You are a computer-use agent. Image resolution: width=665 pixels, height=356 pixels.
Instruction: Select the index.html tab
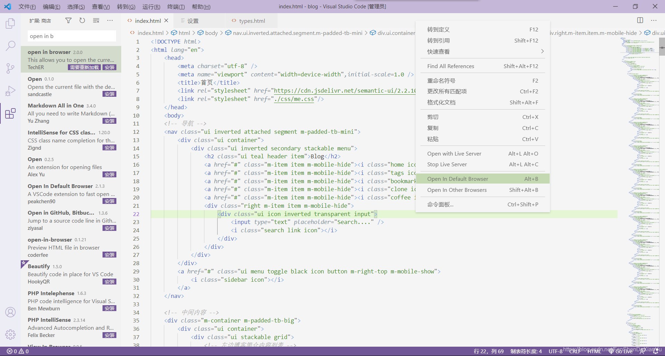point(147,21)
